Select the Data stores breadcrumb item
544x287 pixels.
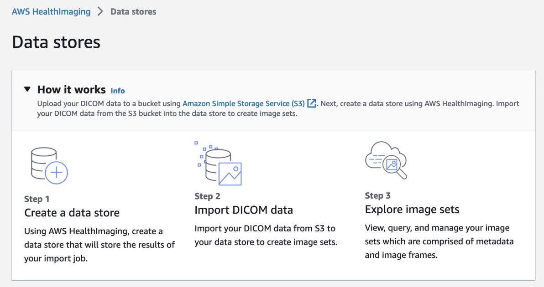(x=132, y=11)
